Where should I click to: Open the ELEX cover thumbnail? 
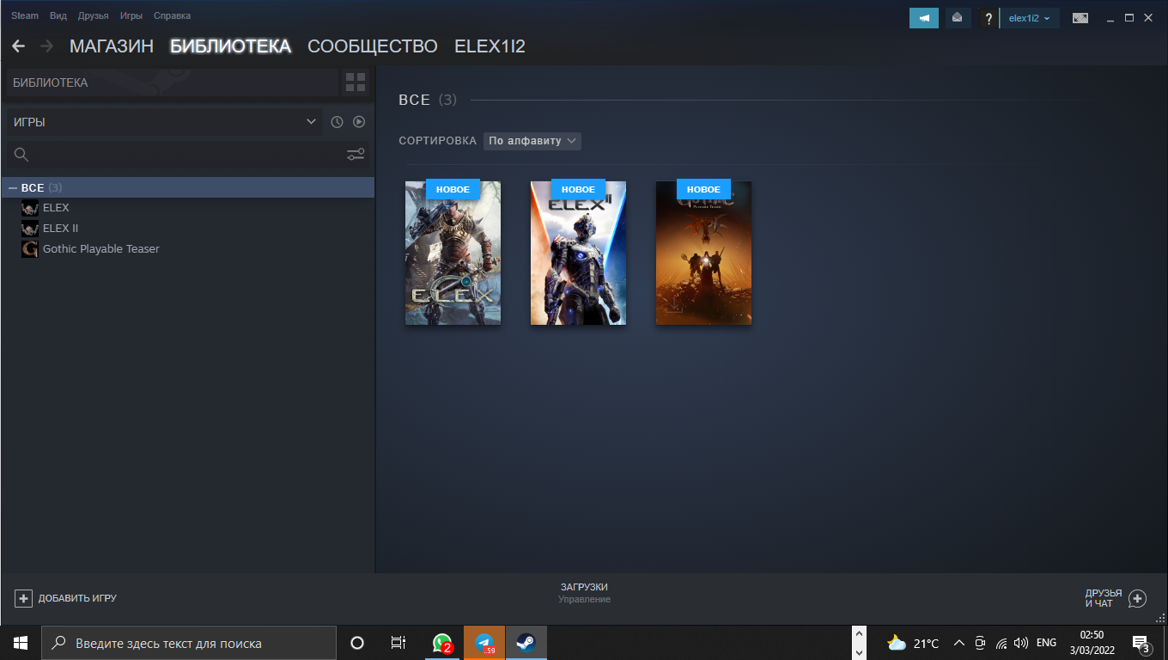coord(453,253)
